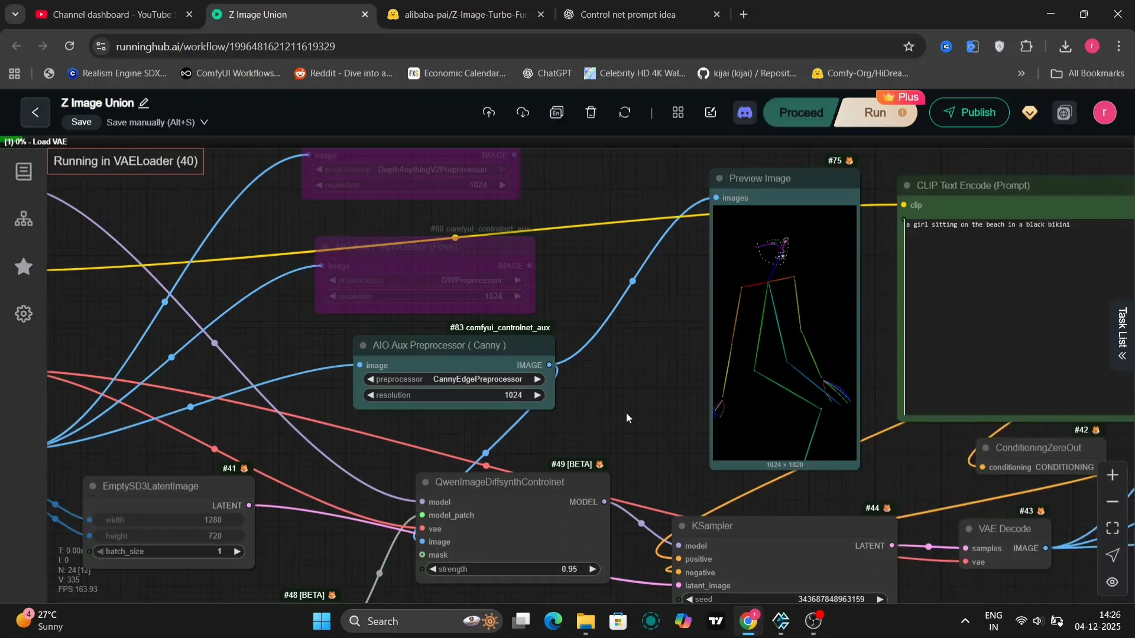1135x638 pixels.
Task: Click the pencil icon to rename workflow
Action: pos(144,103)
